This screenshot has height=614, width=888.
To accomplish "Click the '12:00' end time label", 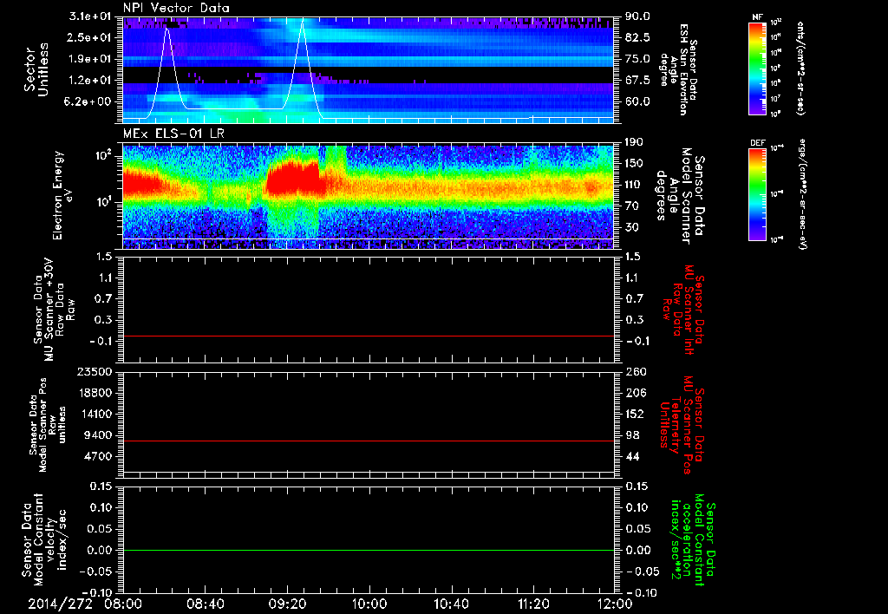I will tap(615, 604).
